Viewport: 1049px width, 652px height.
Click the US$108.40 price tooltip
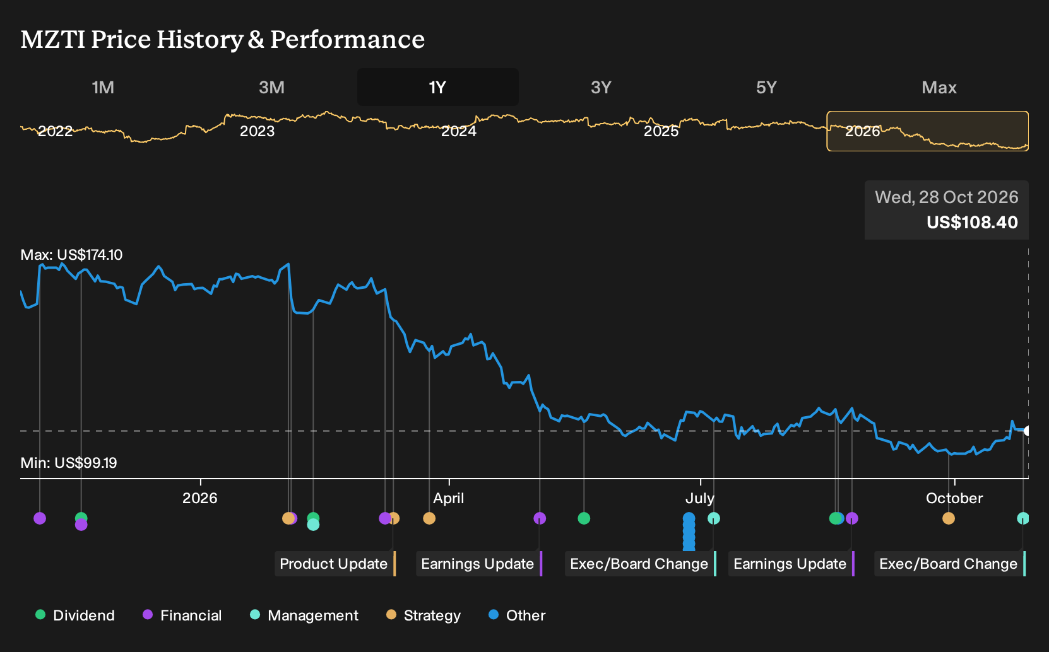[x=947, y=210]
